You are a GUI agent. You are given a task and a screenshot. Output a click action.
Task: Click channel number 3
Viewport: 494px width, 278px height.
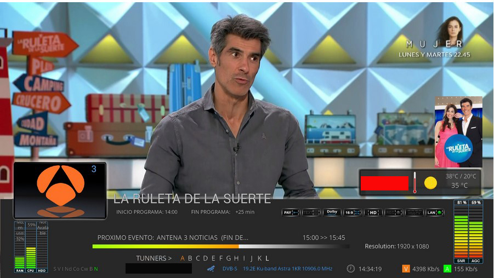(94, 169)
